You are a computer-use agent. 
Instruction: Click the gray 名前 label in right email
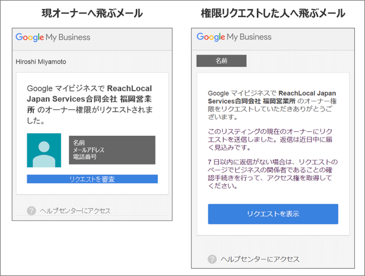[221, 61]
